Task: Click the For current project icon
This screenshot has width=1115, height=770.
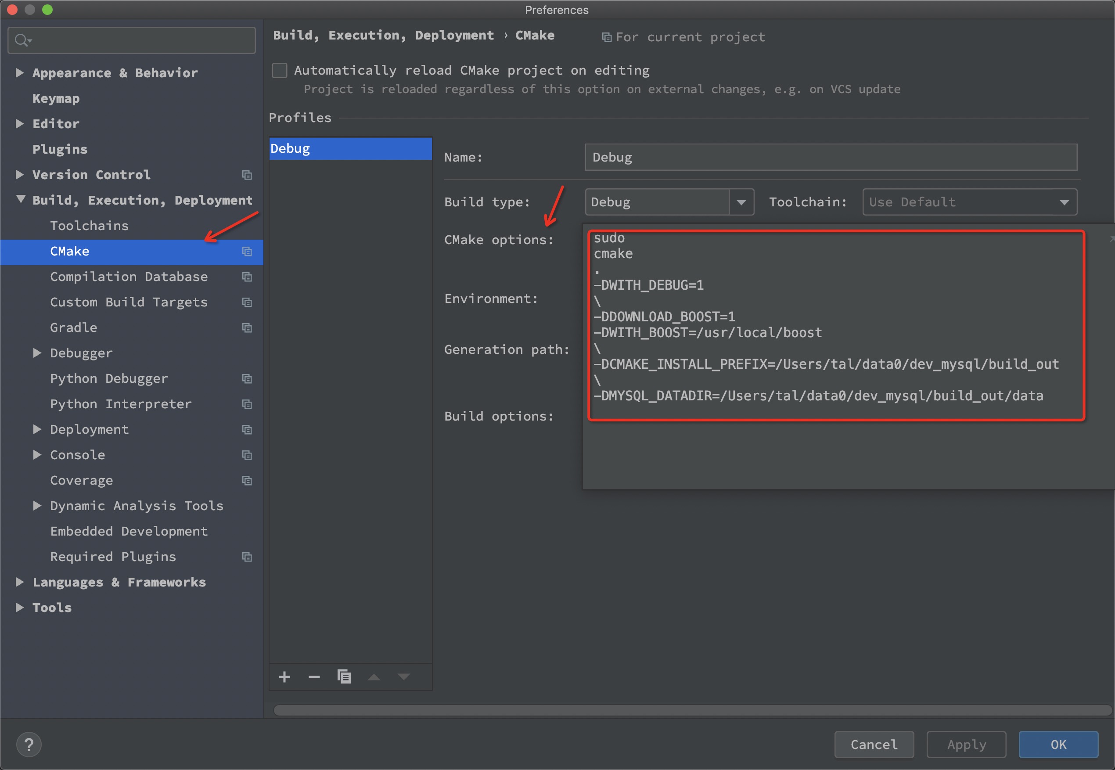Action: [607, 38]
